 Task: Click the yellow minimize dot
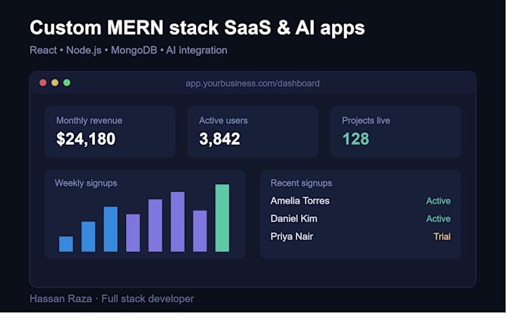point(56,84)
